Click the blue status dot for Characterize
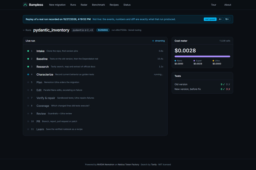 point(28,74)
